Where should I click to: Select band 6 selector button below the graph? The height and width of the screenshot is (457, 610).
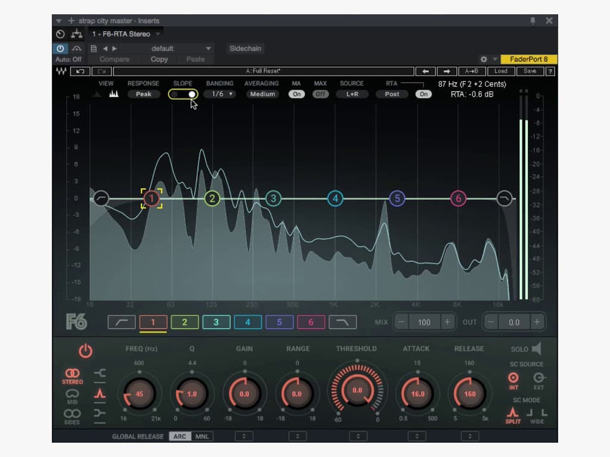point(311,322)
